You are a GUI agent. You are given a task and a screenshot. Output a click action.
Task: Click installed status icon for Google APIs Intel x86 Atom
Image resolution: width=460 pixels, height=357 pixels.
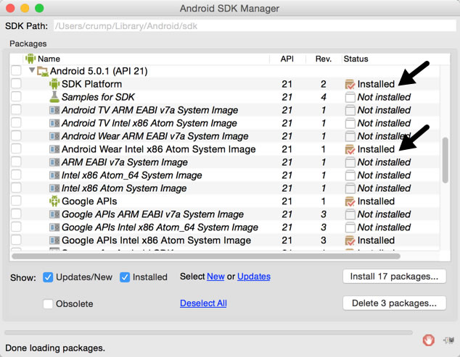pyautogui.click(x=350, y=240)
